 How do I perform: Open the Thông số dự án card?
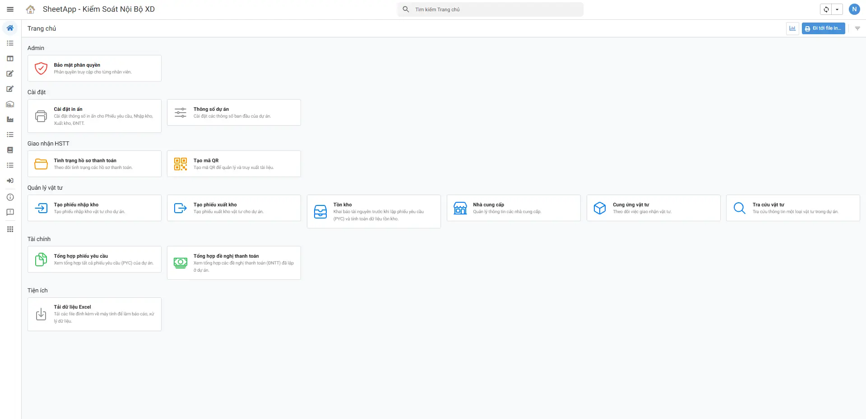pos(234,112)
